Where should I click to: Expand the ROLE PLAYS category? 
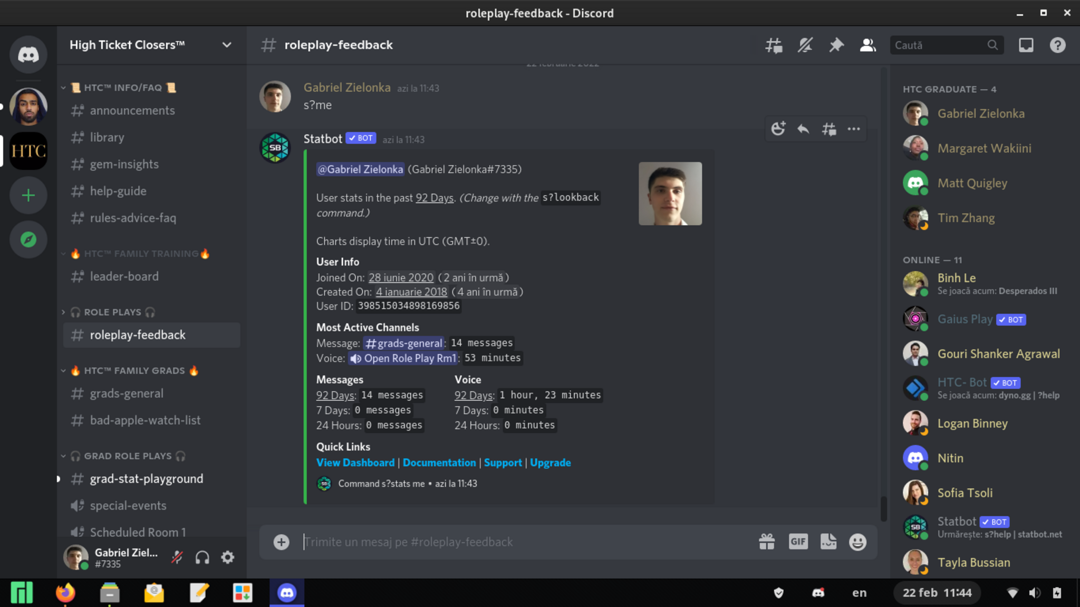(x=112, y=312)
